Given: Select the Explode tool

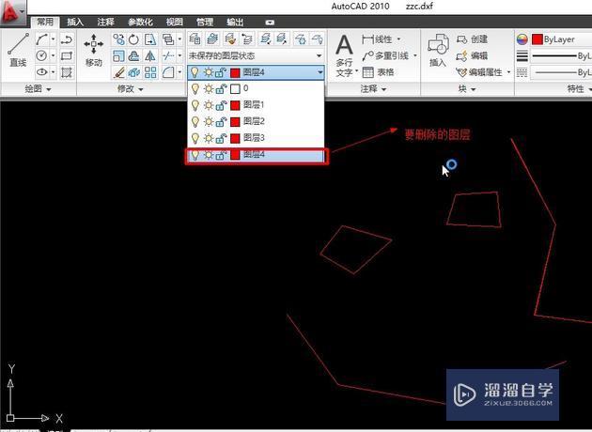Looking at the screenshot, I should [x=134, y=72].
